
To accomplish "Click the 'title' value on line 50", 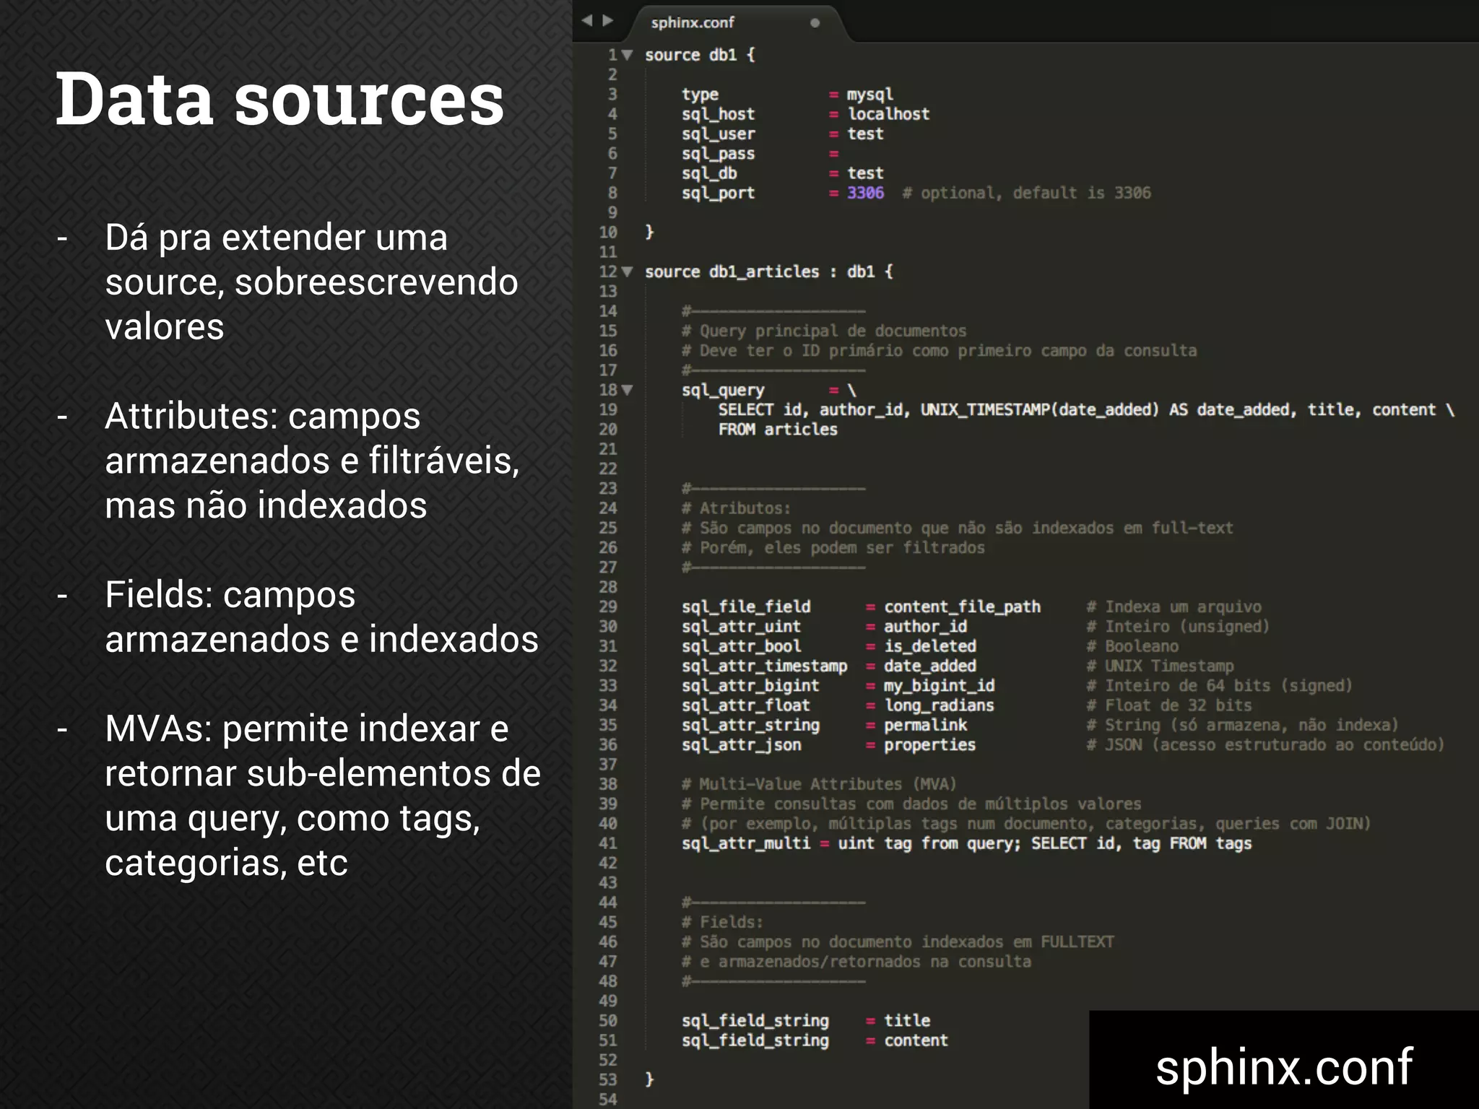I will [x=907, y=1021].
